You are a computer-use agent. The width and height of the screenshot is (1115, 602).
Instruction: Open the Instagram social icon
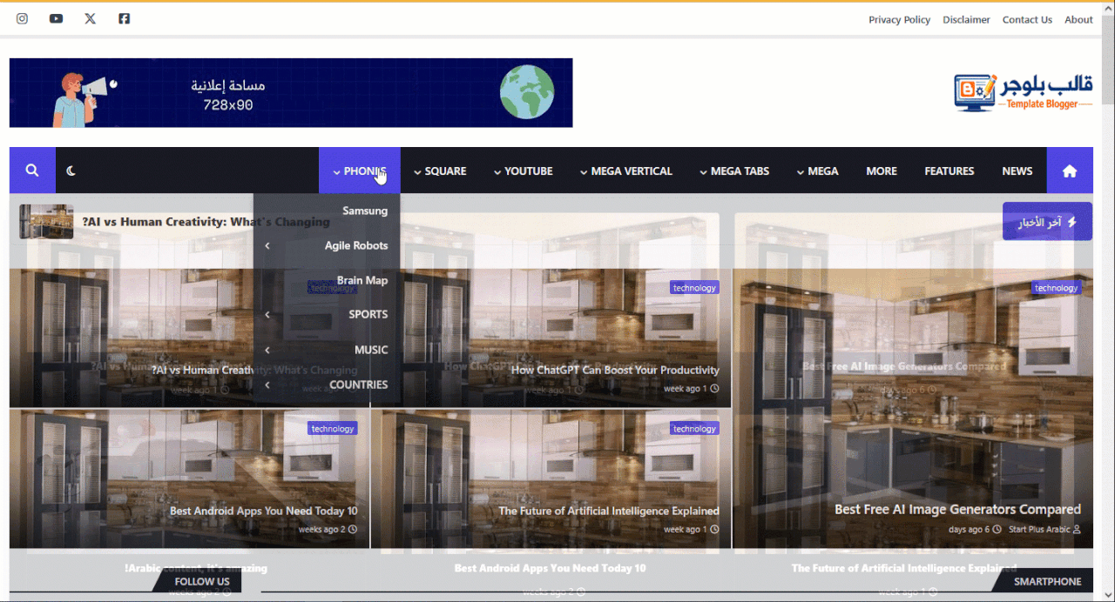(x=23, y=18)
